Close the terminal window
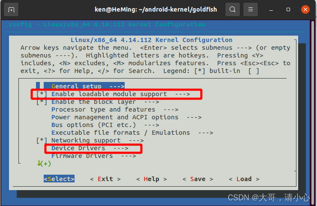Viewport: 317px width, 206px height. click(305, 9)
